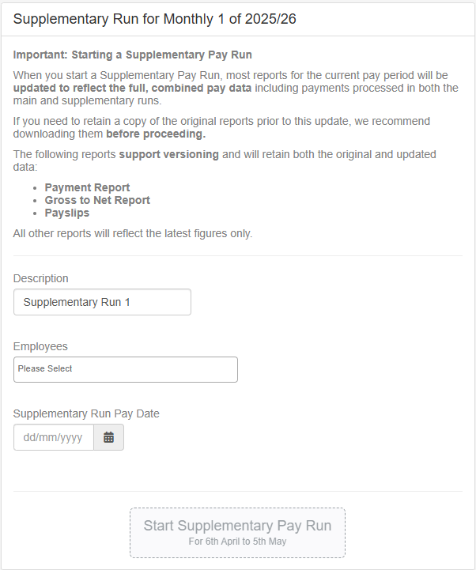Click the 'Important: Starting a Supplementary Pay Run' heading
This screenshot has height=570, width=476.
133,55
